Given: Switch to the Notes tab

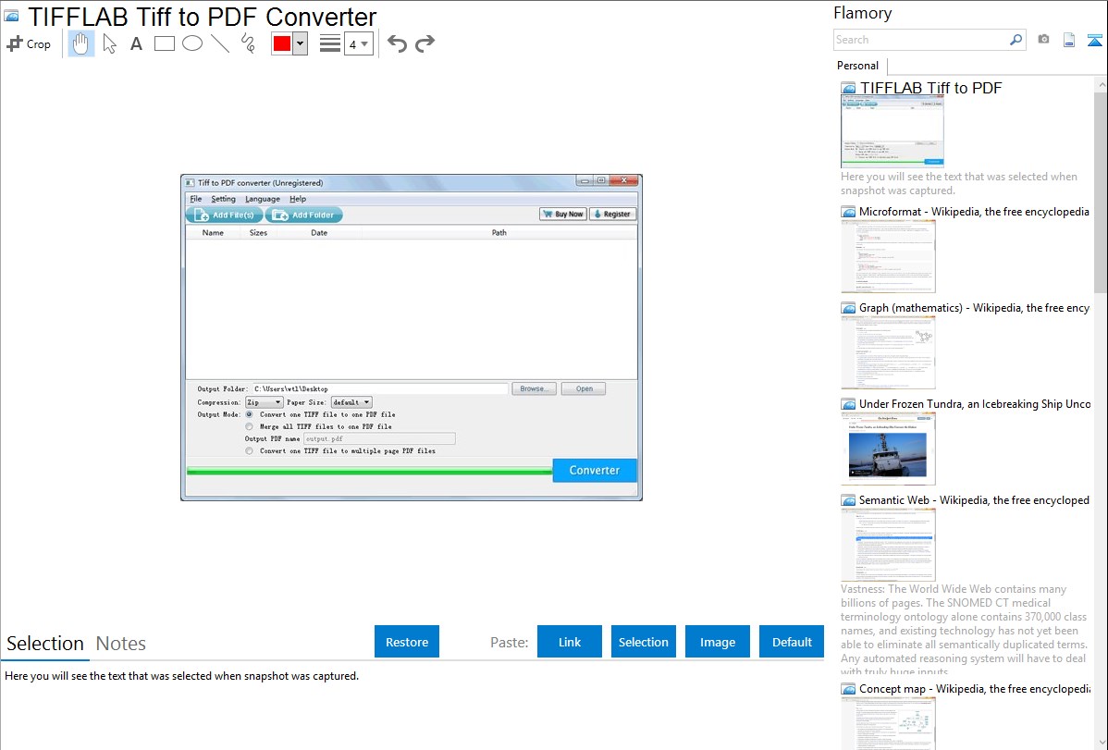Looking at the screenshot, I should 121,644.
